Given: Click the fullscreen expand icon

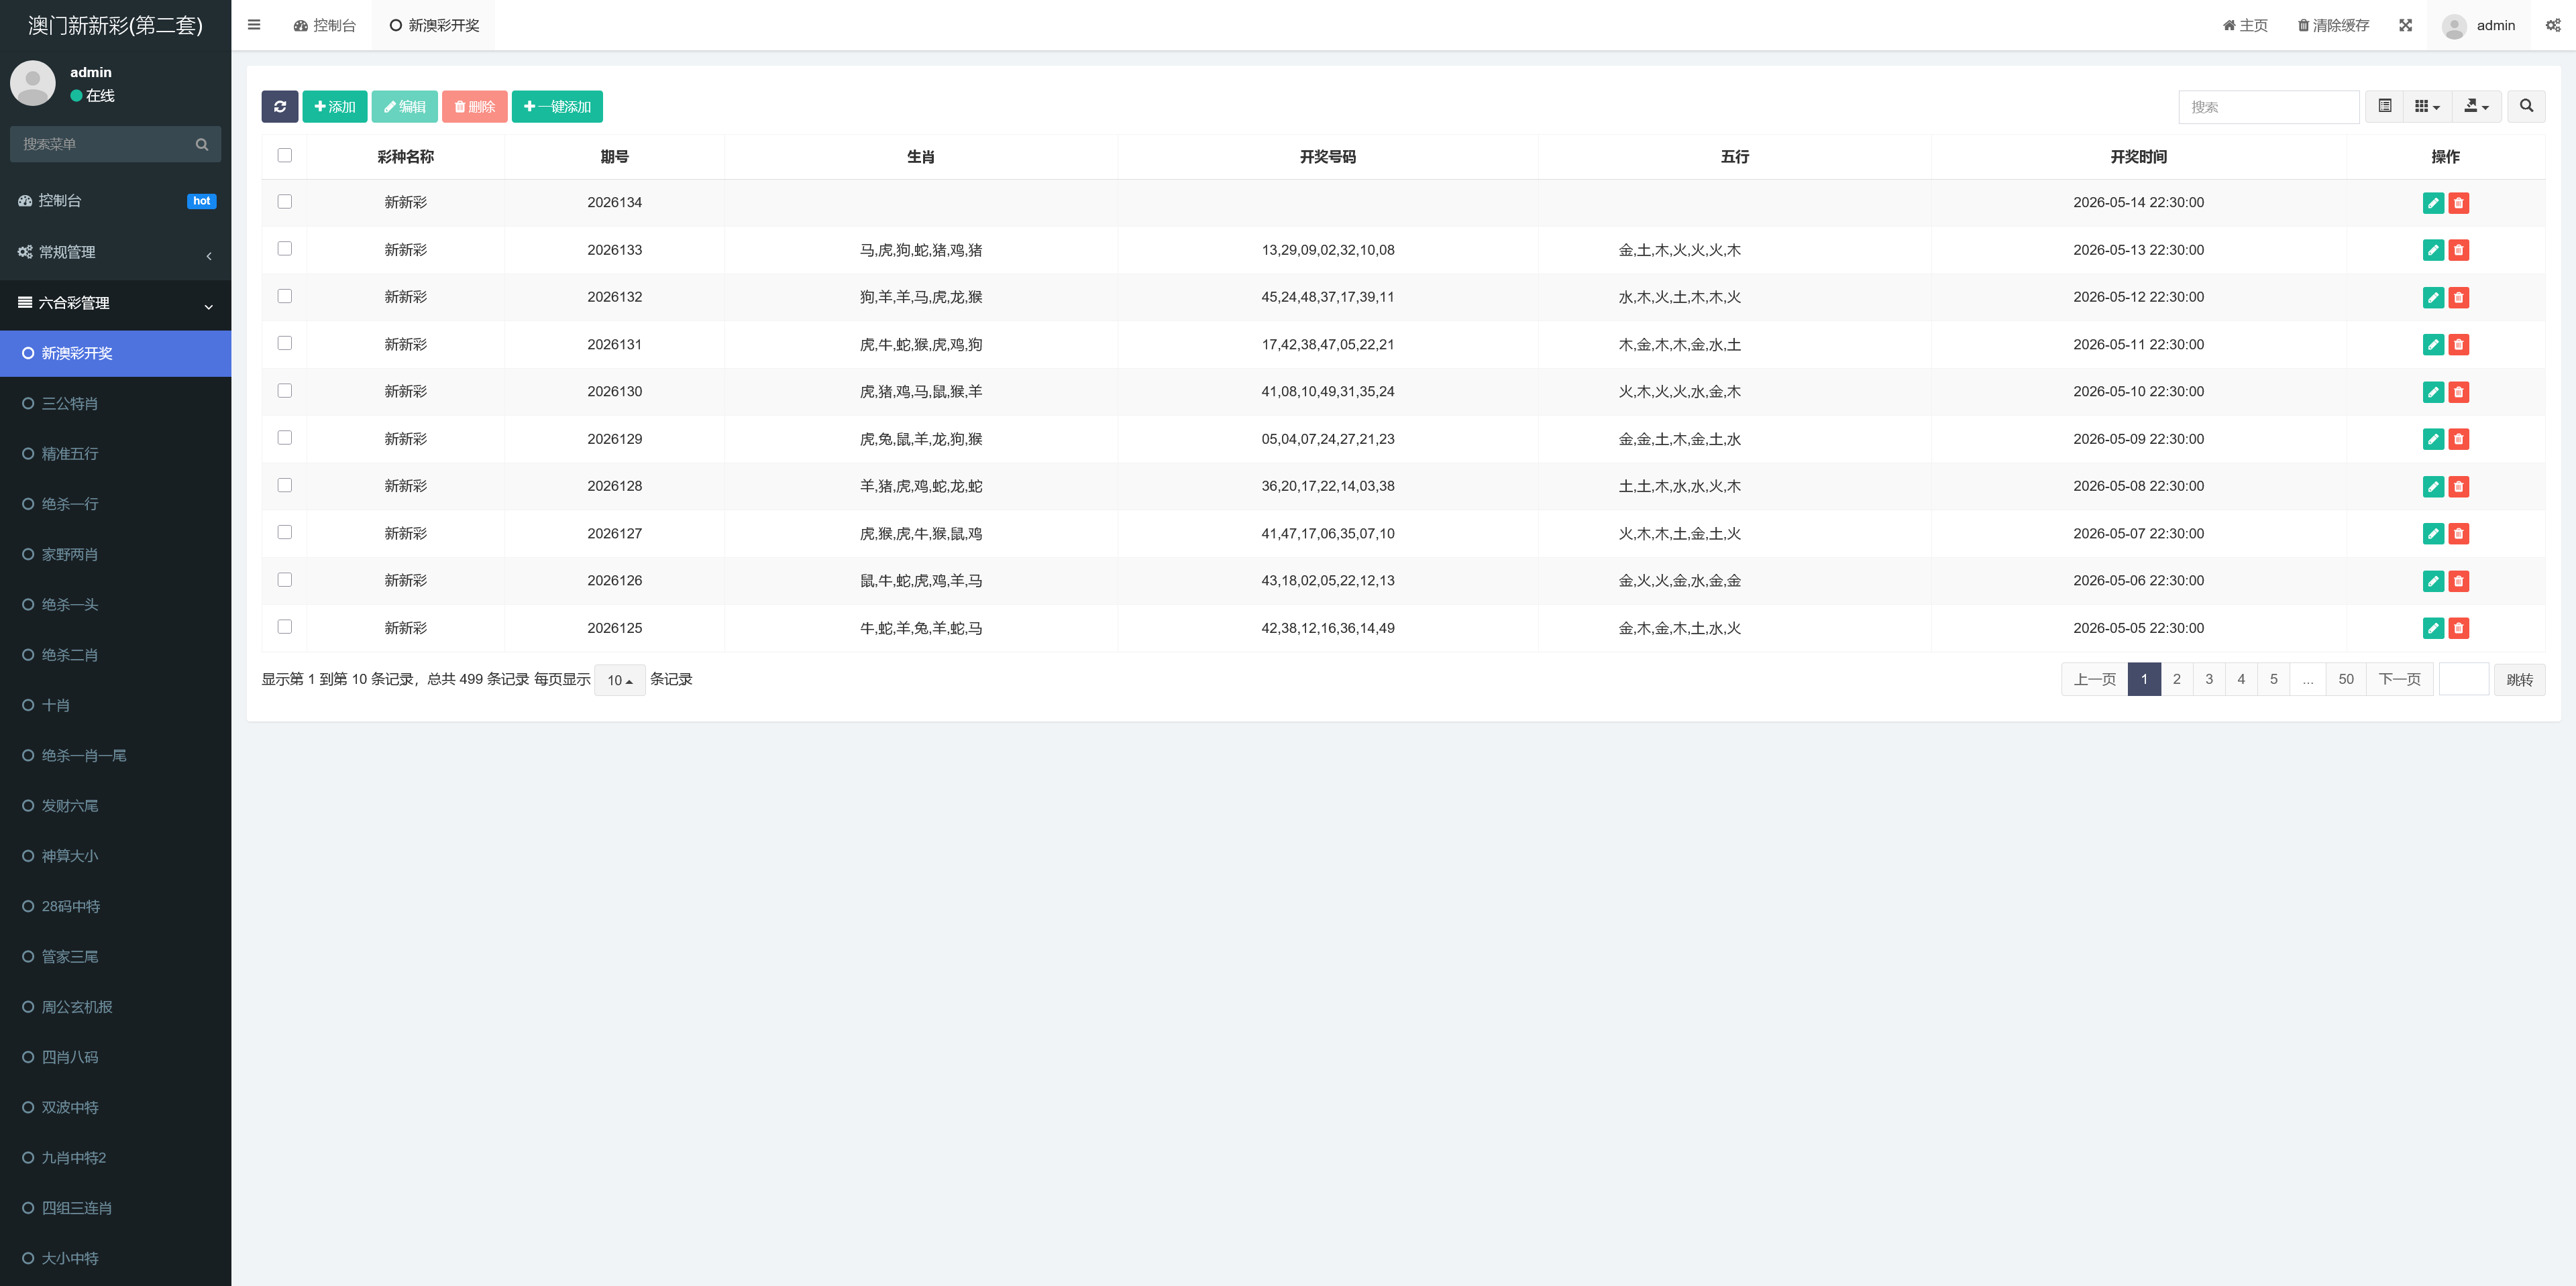Looking at the screenshot, I should (x=2405, y=25).
